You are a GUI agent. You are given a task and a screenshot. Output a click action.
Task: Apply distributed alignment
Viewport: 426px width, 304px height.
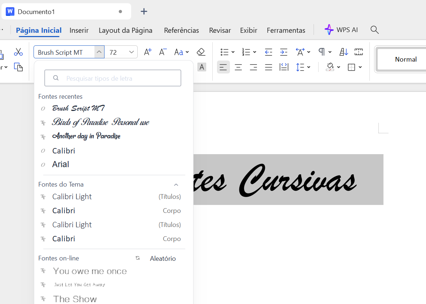(284, 67)
